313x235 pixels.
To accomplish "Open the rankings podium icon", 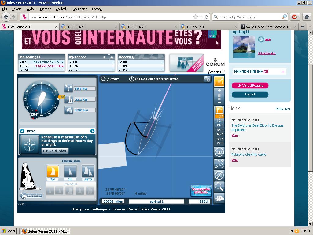I will (219, 198).
